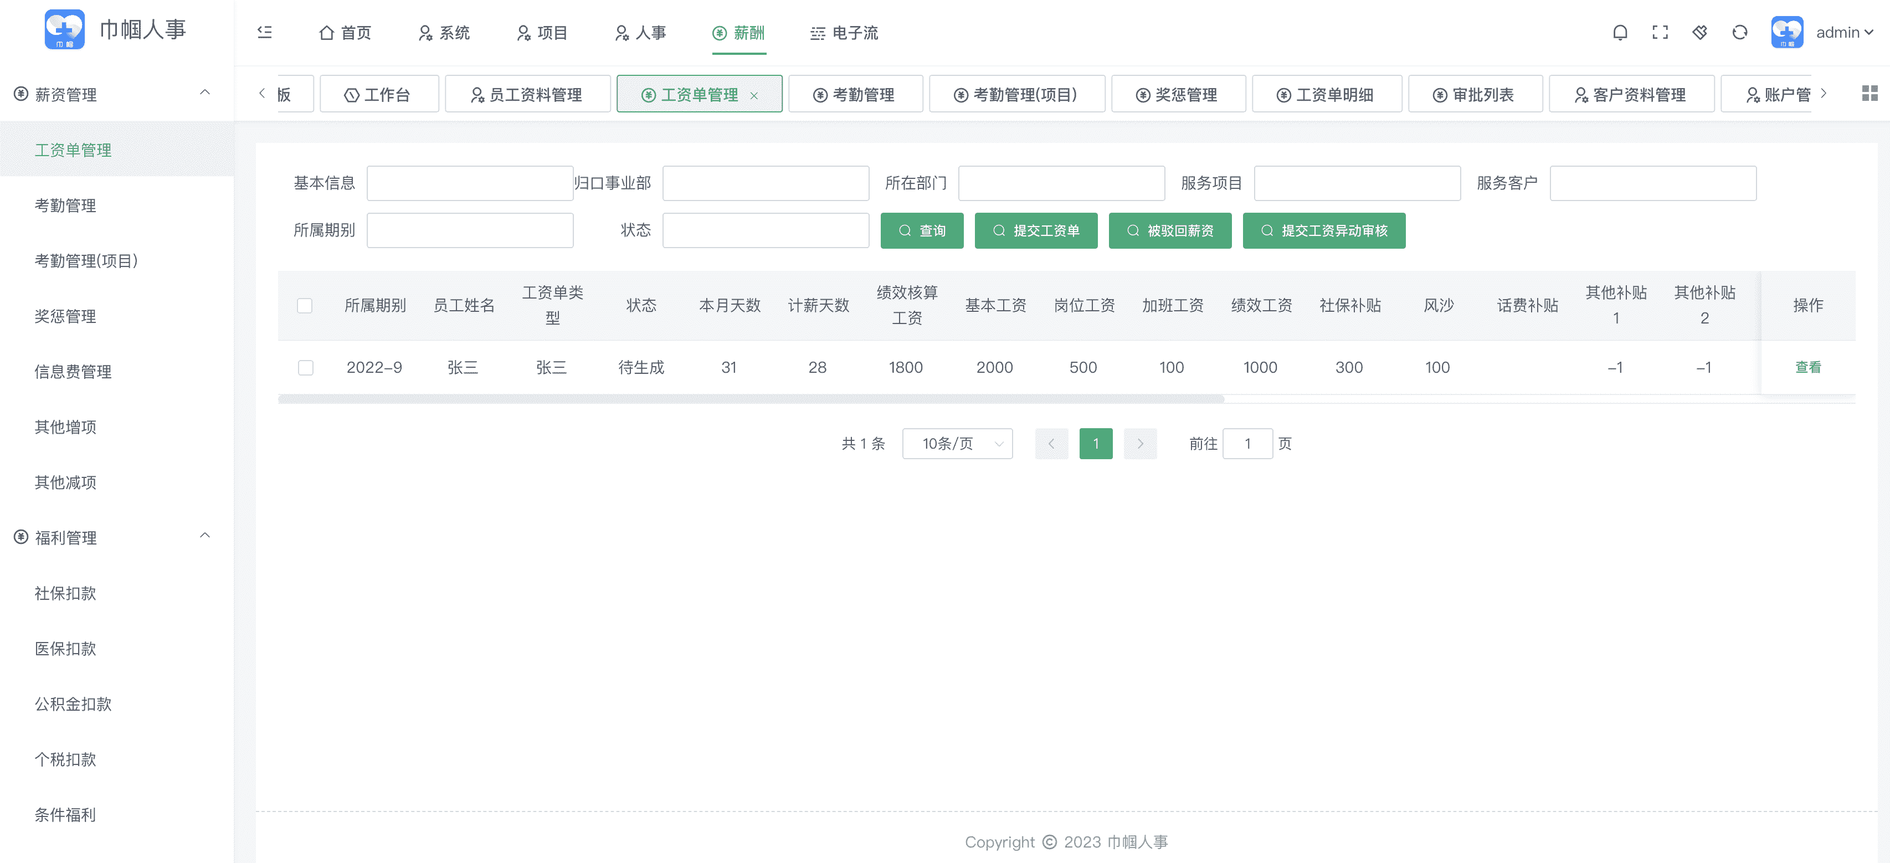Open 其他增项 in the sidebar

coord(117,427)
